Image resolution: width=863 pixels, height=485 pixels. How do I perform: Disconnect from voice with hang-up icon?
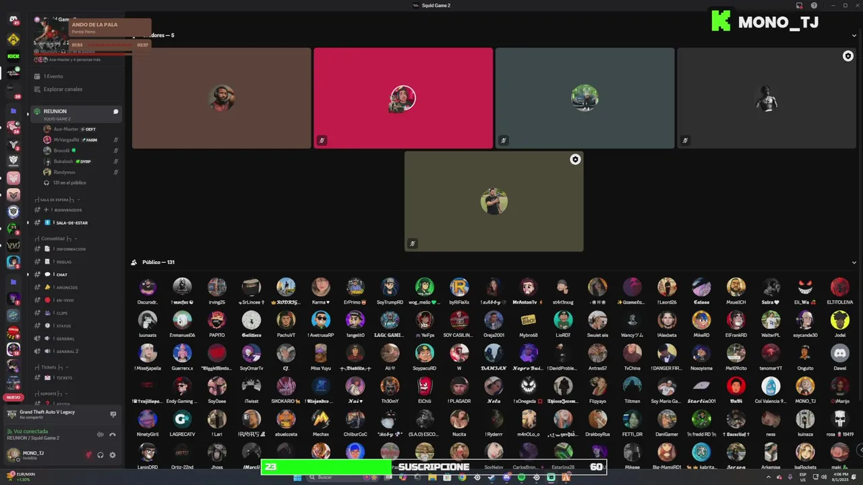click(113, 434)
